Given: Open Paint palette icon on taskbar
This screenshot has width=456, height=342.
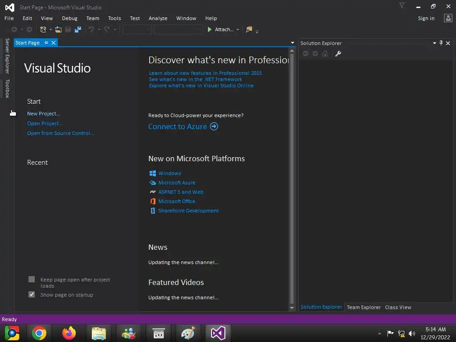Looking at the screenshot, I should pos(188,333).
